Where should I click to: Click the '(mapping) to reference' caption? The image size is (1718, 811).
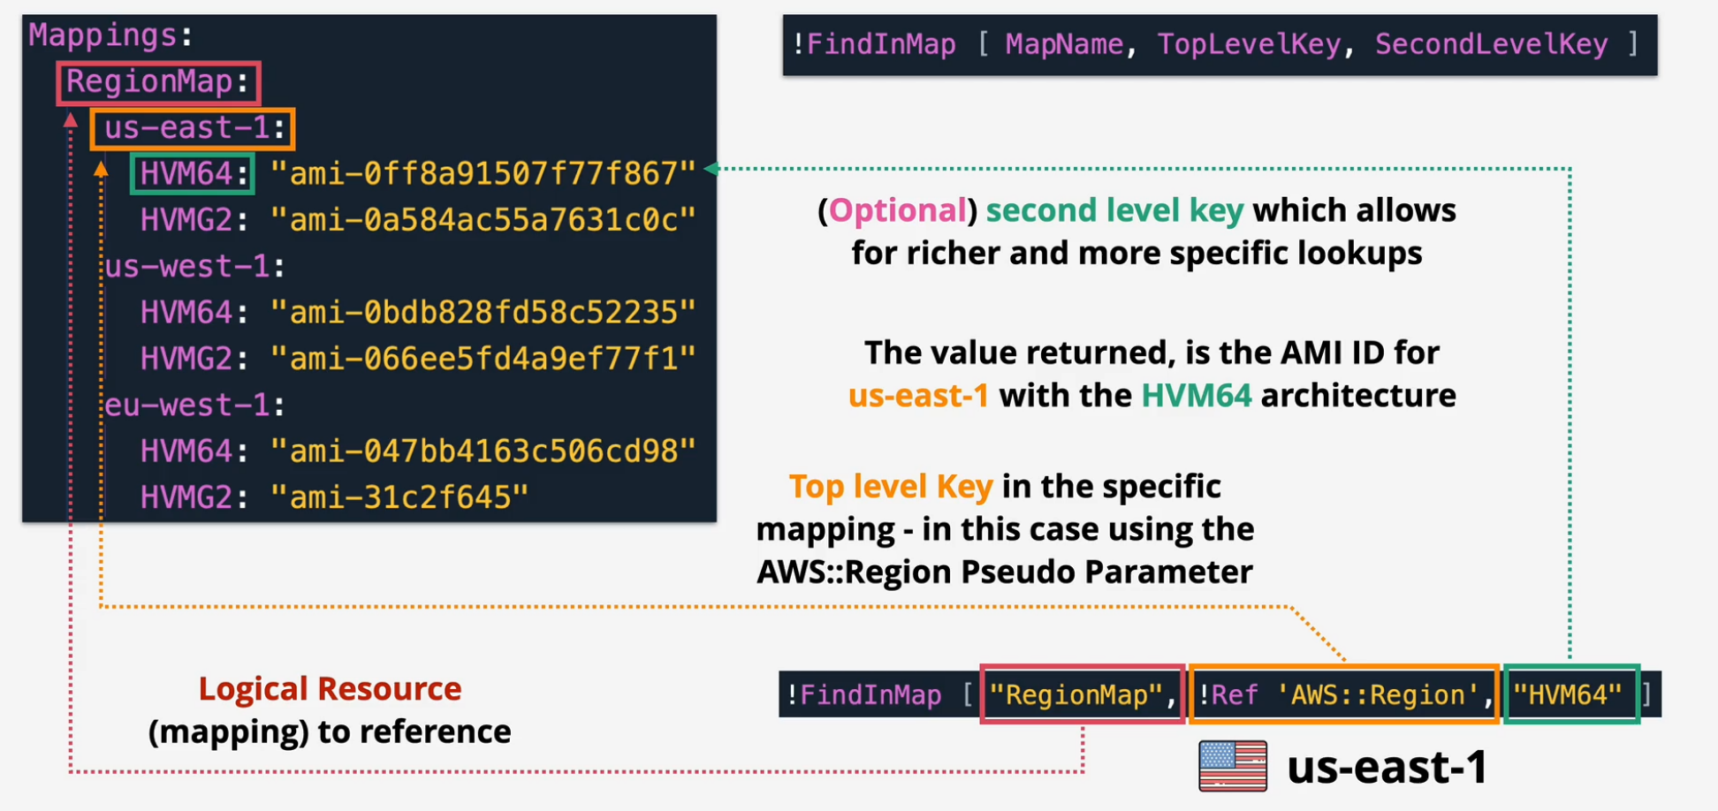coord(330,731)
